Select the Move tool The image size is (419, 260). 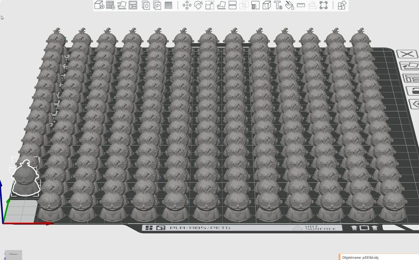[x=187, y=5]
